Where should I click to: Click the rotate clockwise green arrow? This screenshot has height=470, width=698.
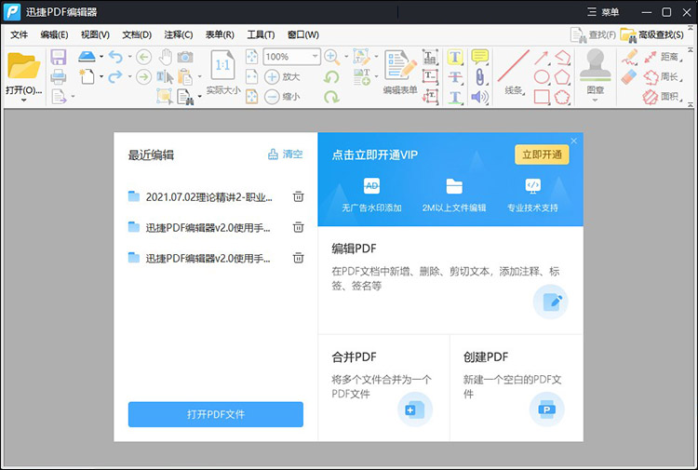331,97
